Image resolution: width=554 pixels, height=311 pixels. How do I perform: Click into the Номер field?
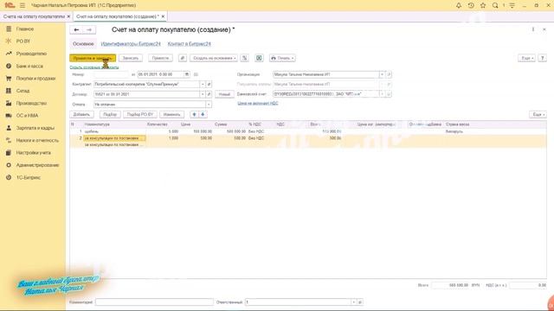(x=112, y=74)
